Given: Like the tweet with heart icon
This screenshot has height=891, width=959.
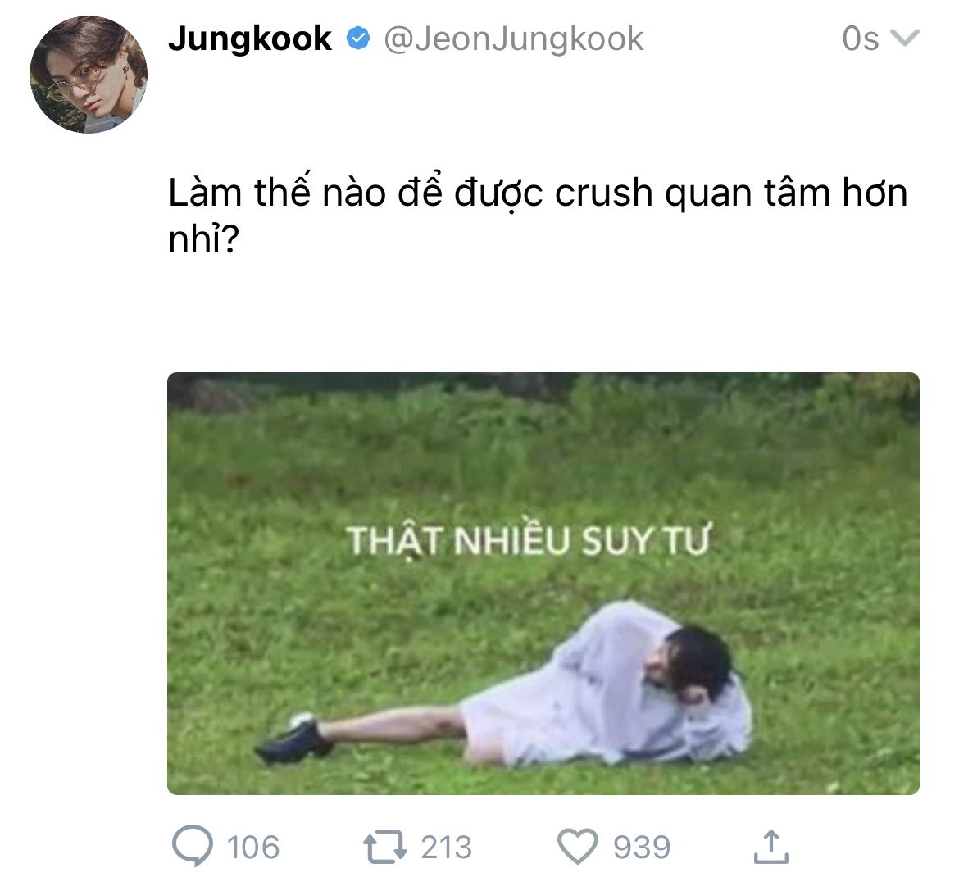Looking at the screenshot, I should [x=577, y=846].
